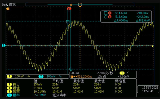This screenshot has height=99, width=160.
Task: Select the channel 2 cyan badge in channel bar
Action: (41, 76)
